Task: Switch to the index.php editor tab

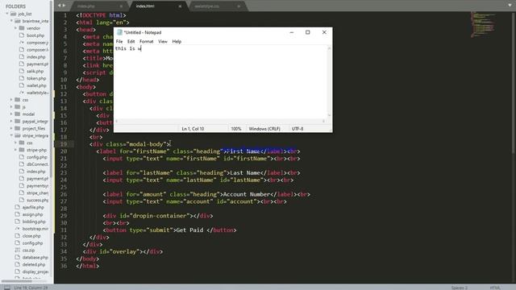Action: (x=86, y=6)
